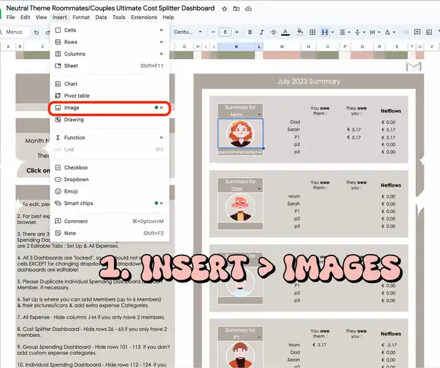Toggle strikethrough text formatting
The width and height of the screenshot is (440, 368).
(274, 32)
